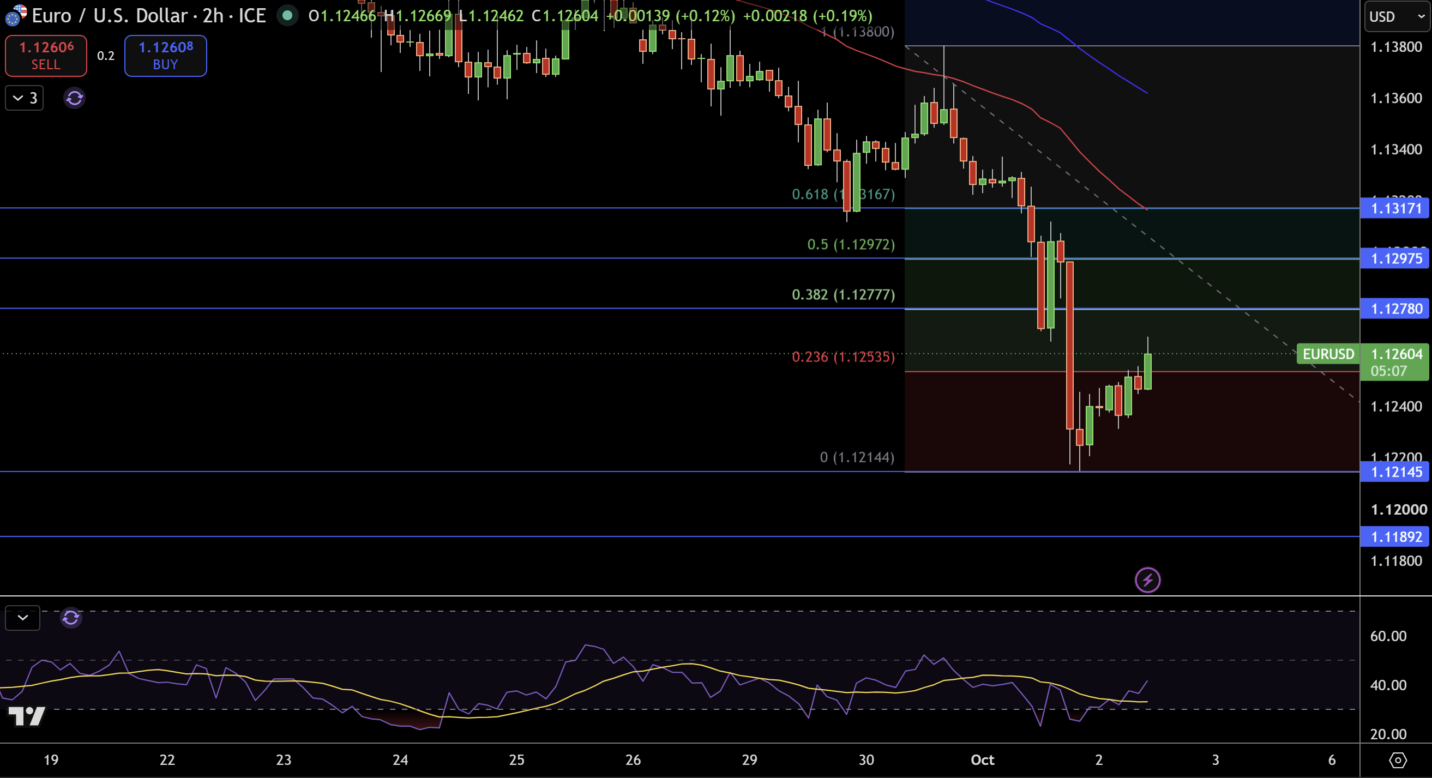
Task: Select the 1.12975 price line label
Action: 1395,258
